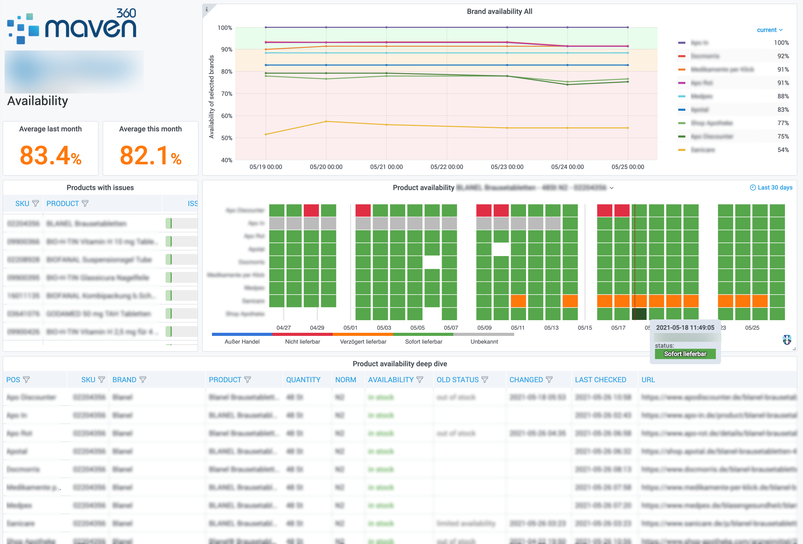Viewport: 803px width, 544px height.
Task: Sort by the LAST CHECKED column header
Action: 600,380
